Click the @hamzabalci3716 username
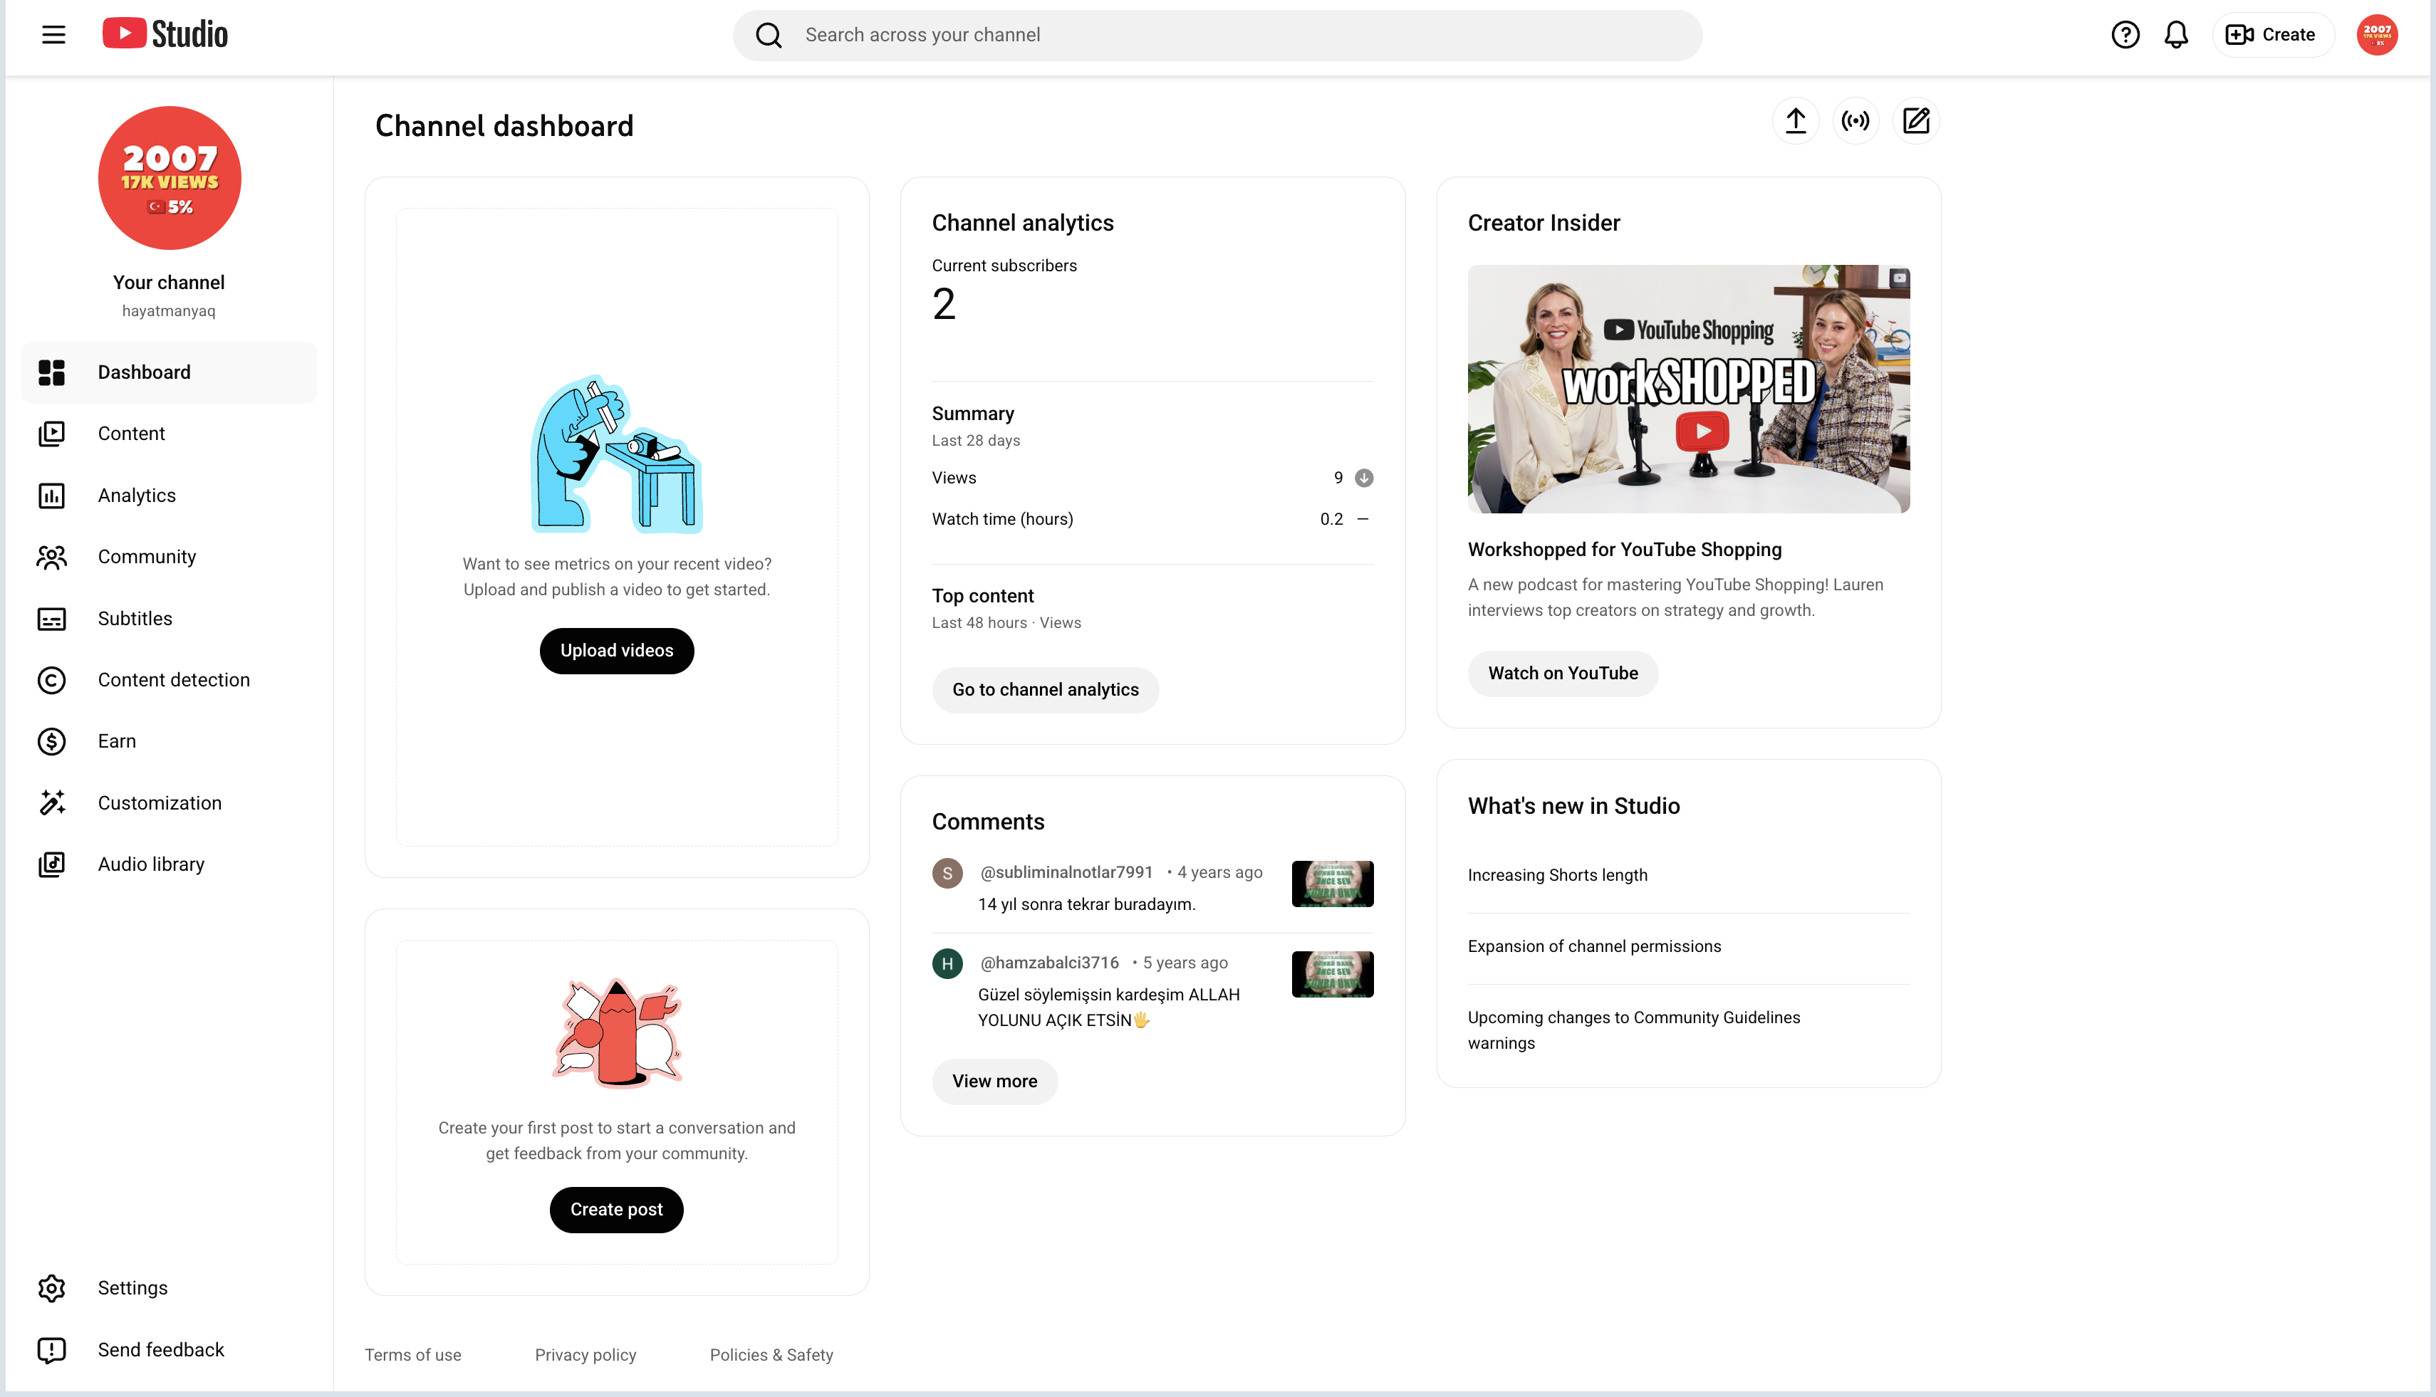 point(1049,963)
